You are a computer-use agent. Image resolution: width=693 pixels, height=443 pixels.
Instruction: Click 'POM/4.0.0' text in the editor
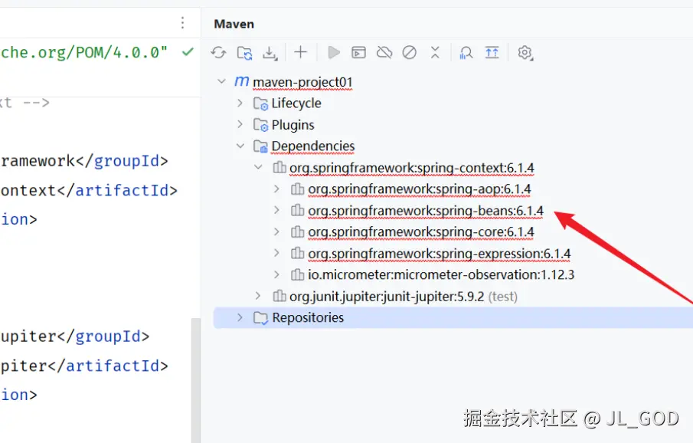click(118, 52)
